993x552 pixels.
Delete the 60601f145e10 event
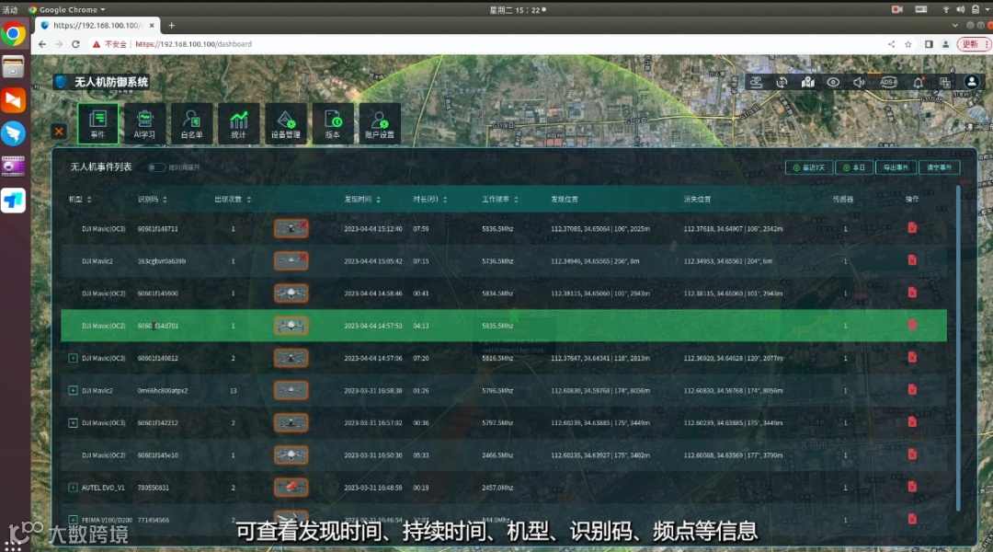pyautogui.click(x=912, y=454)
